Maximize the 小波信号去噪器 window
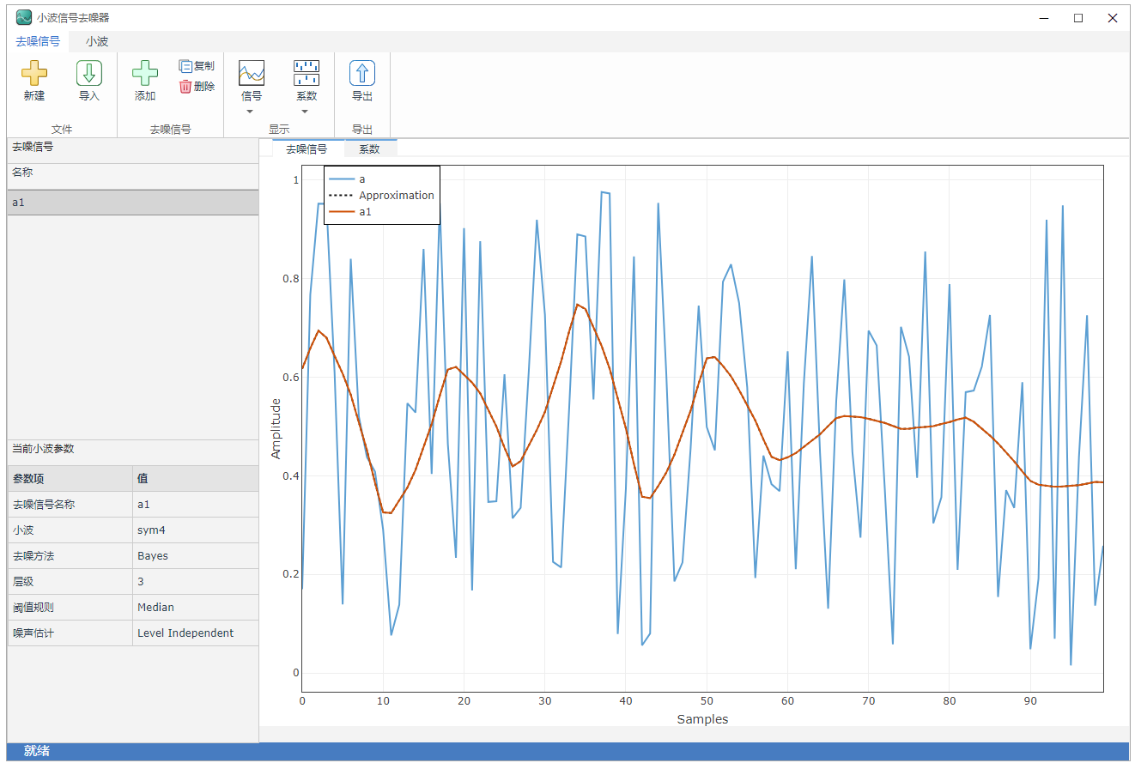The height and width of the screenshot is (763, 1135). (x=1078, y=18)
